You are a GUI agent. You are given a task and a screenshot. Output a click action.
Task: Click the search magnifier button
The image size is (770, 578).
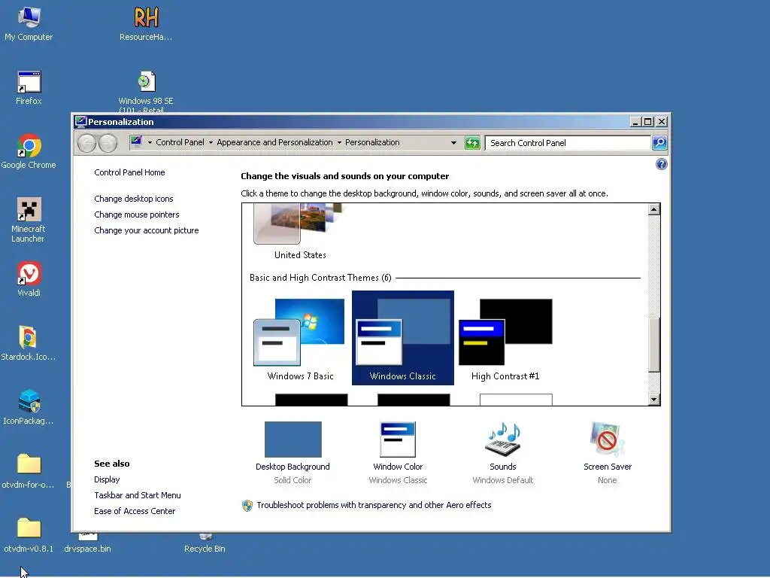(x=659, y=142)
